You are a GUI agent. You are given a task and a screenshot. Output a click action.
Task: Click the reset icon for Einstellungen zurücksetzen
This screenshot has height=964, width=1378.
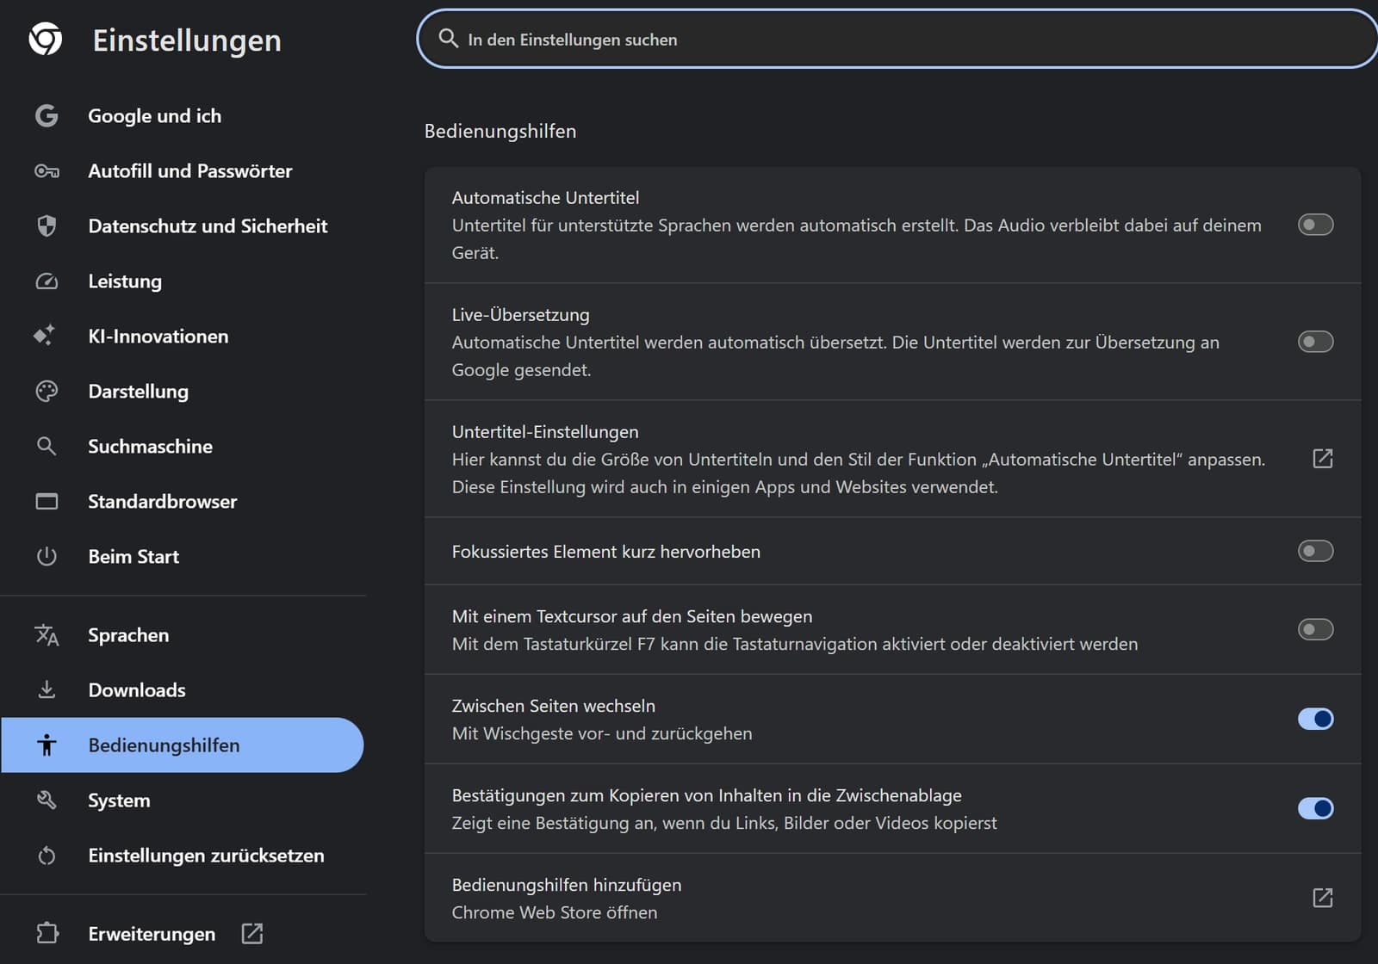pos(47,856)
